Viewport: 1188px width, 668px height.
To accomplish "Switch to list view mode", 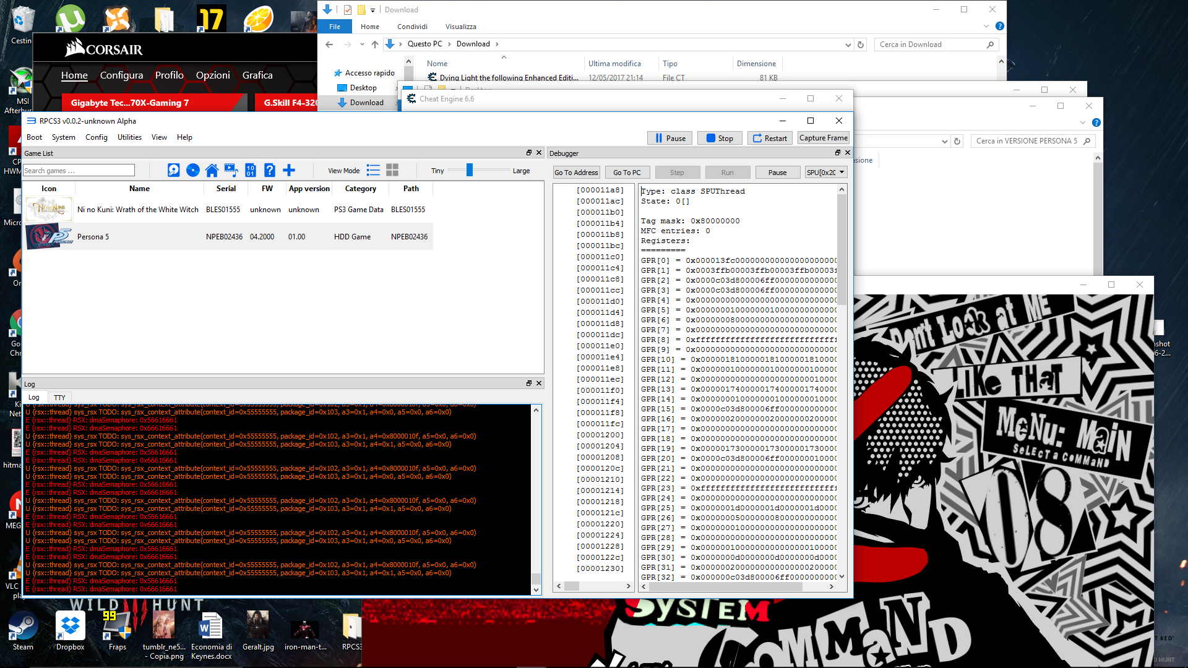I will click(x=373, y=170).
